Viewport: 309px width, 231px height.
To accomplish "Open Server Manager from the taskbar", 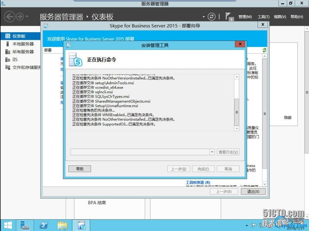I will (25, 225).
